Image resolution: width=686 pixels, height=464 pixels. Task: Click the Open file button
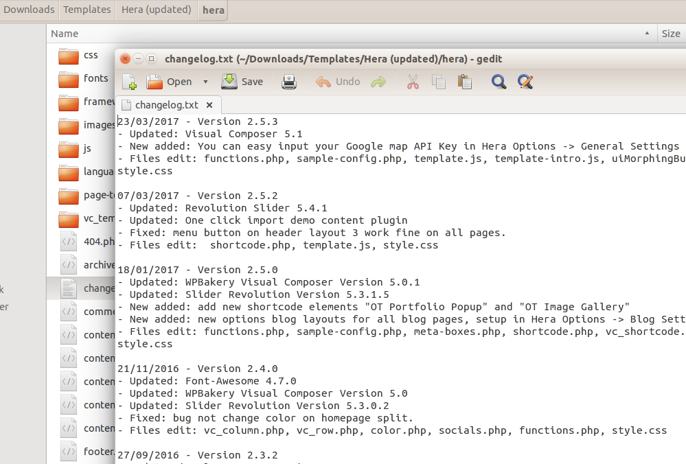click(x=169, y=82)
